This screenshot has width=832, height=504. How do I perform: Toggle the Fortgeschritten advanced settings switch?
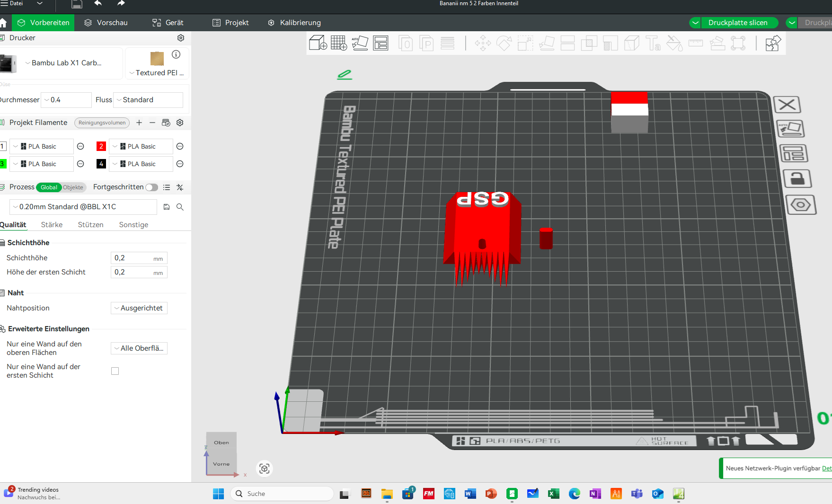[x=151, y=187]
